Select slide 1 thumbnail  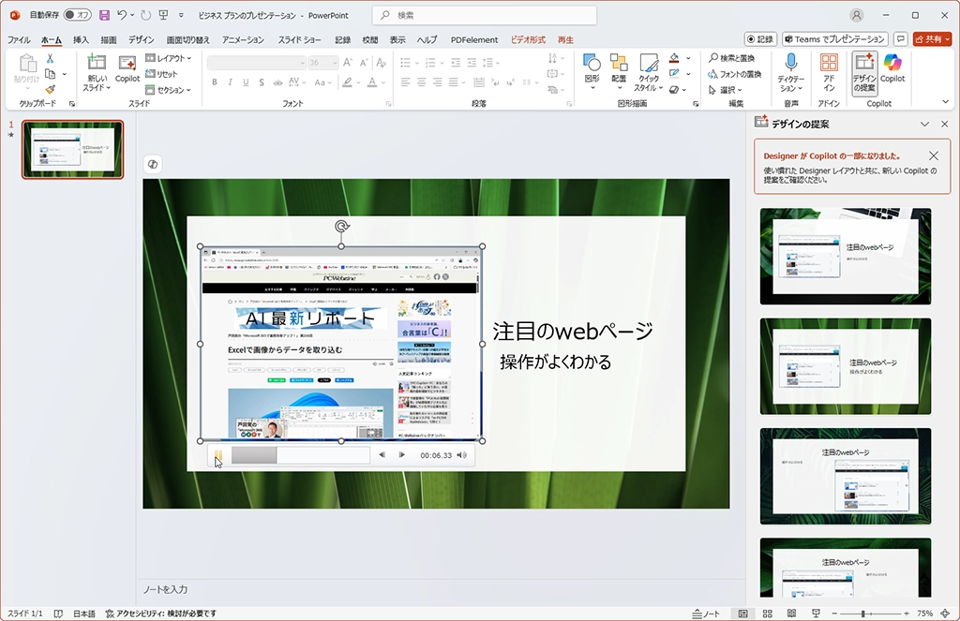coord(73,149)
